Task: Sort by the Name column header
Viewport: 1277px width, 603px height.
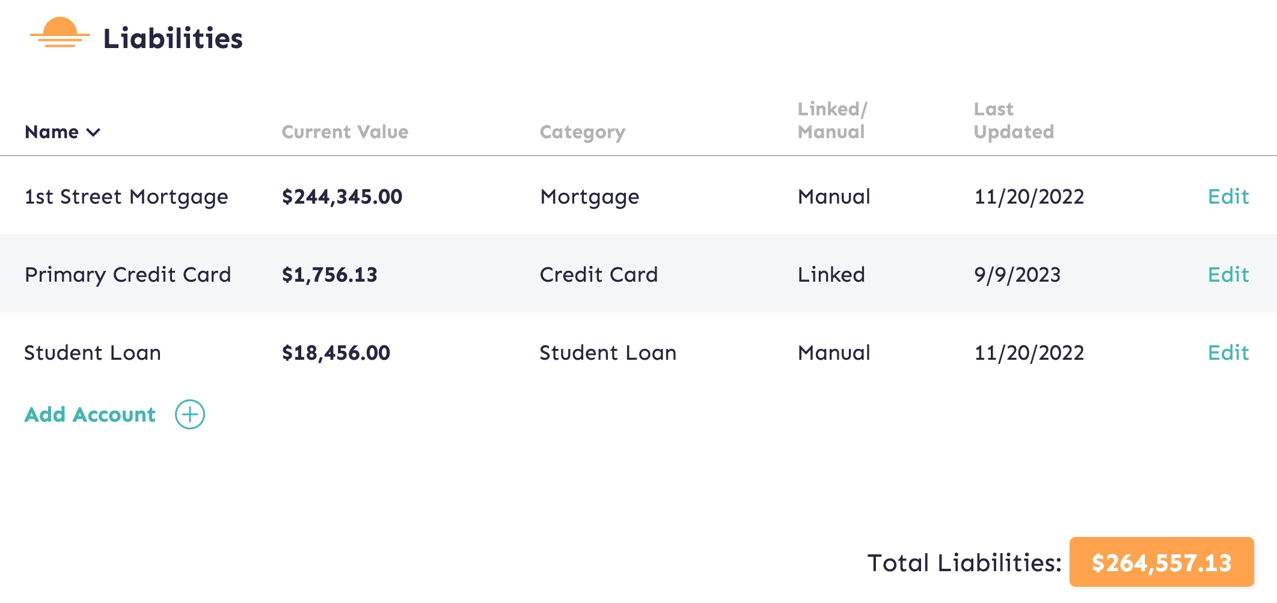Action: tap(52, 132)
